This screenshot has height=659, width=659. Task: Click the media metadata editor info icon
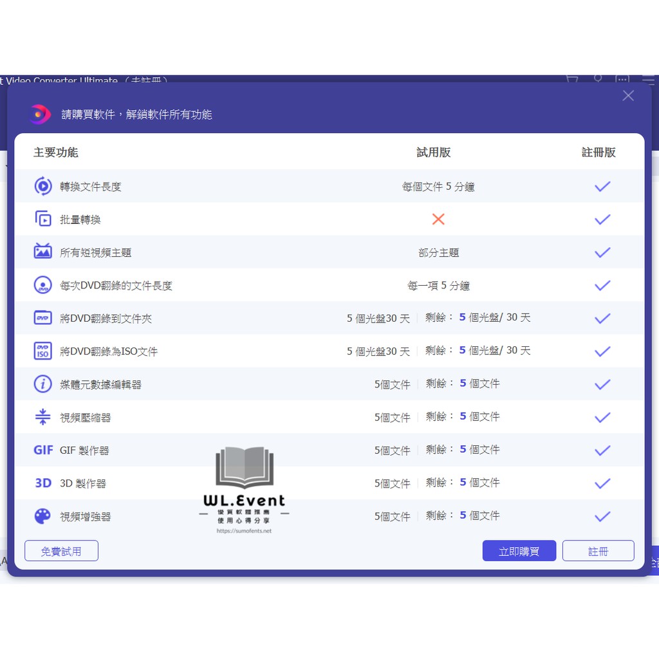tap(43, 384)
